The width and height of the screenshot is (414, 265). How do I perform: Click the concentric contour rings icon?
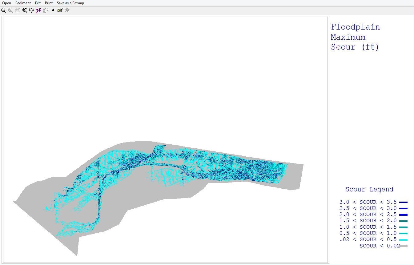tap(31, 10)
